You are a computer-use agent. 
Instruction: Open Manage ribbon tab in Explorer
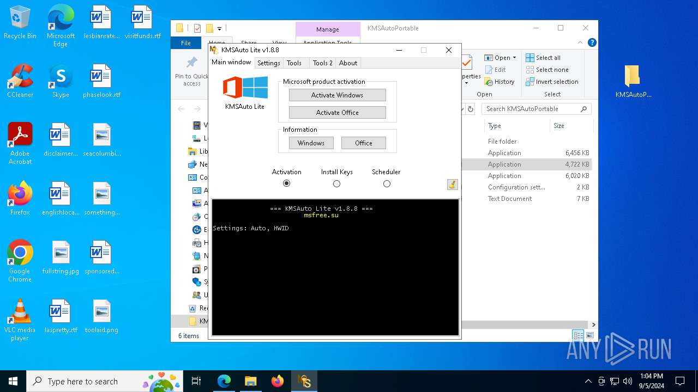327,29
